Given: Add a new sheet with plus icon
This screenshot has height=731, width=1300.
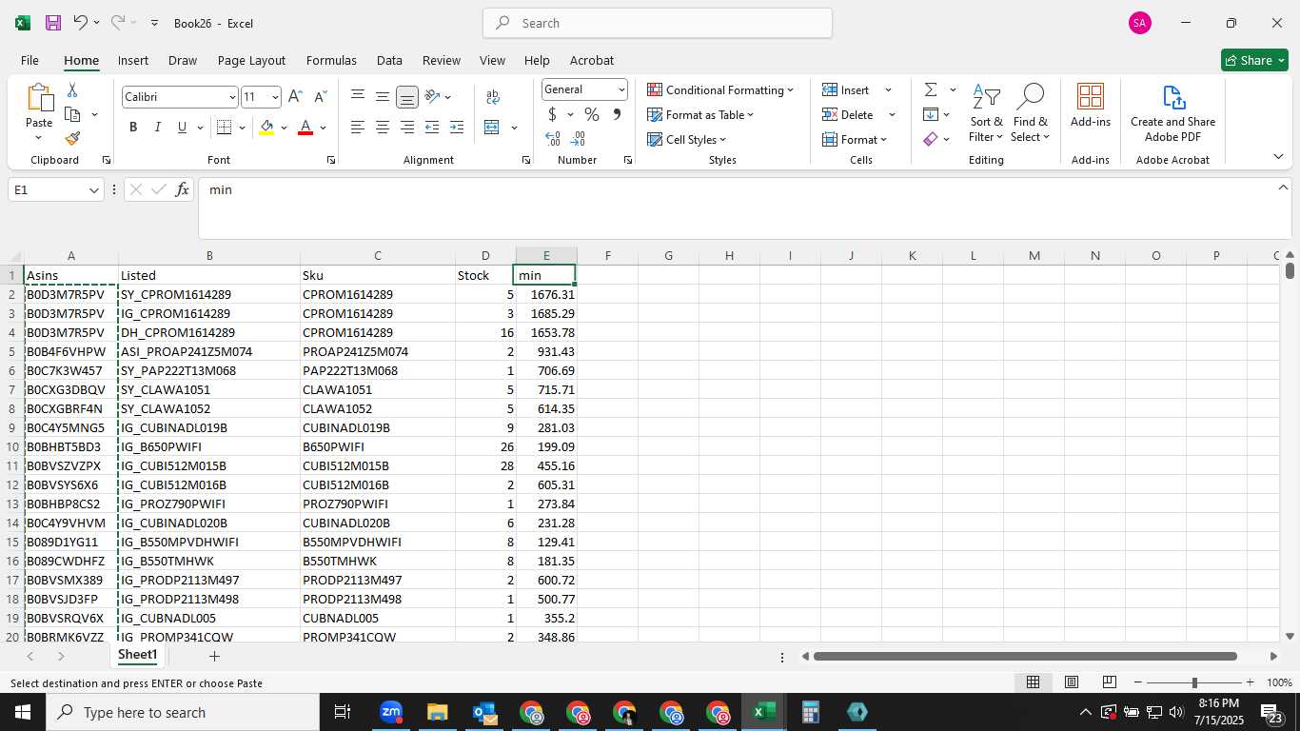Looking at the screenshot, I should [214, 657].
